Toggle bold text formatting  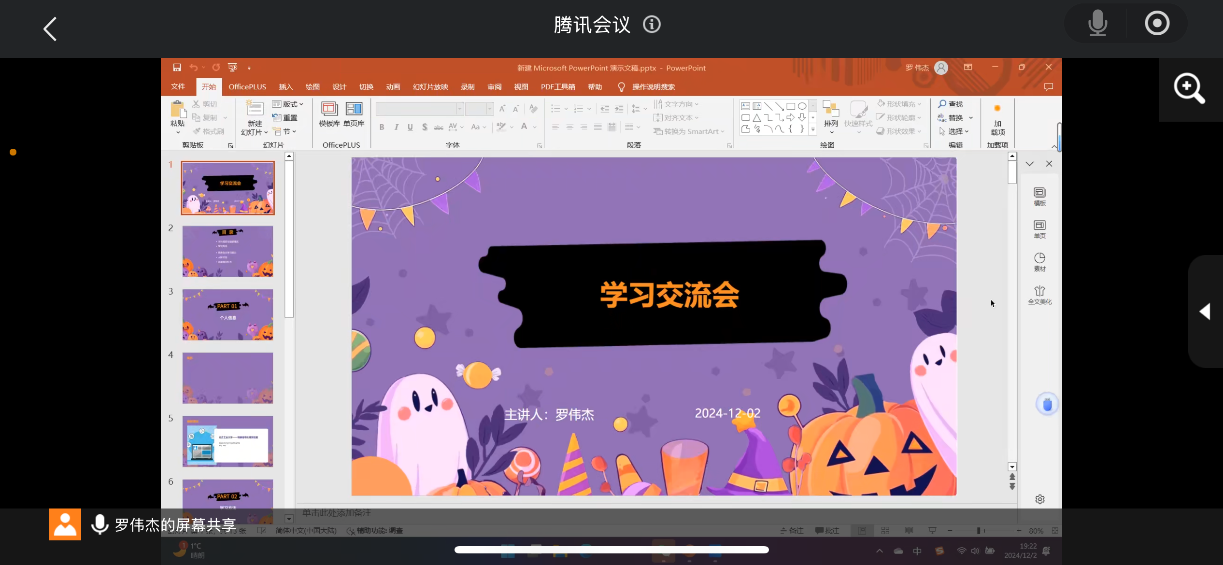click(382, 127)
